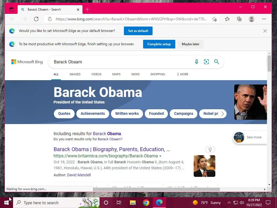277x208 pixels.
Task: Open the Favorites list icon
Action: coord(227,19)
